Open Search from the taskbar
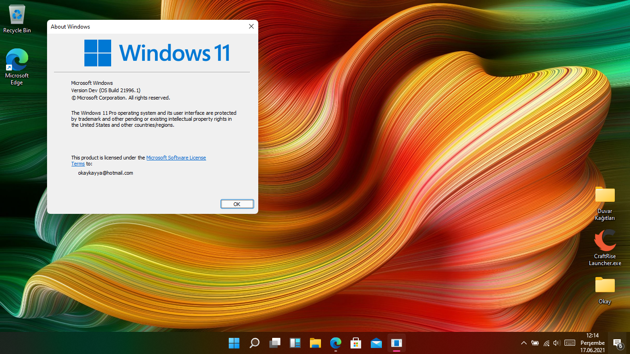Image resolution: width=630 pixels, height=354 pixels. (254, 343)
